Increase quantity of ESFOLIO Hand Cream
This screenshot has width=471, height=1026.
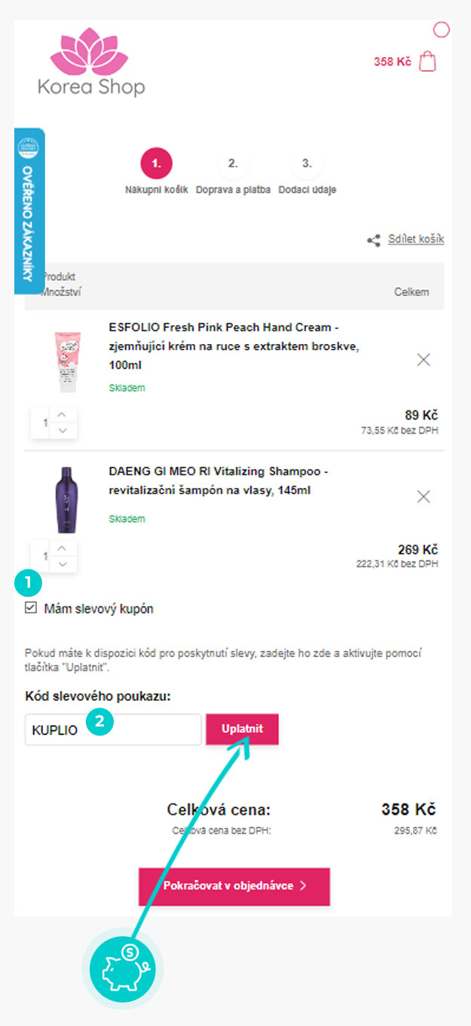(63, 415)
